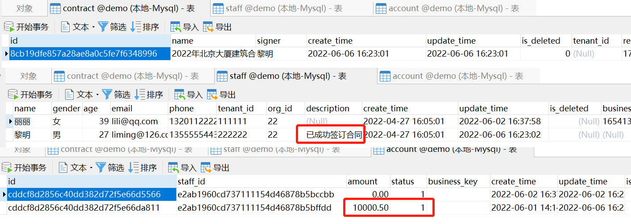The height and width of the screenshot is (224, 631).
Task: Click the 筛选 funnel icon above the staff table
Action: [108, 94]
